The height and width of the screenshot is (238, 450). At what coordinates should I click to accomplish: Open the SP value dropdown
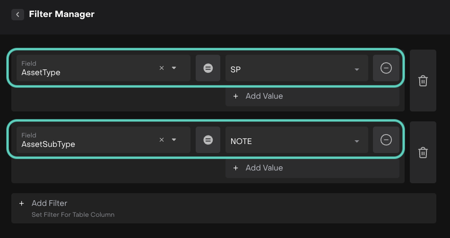(357, 70)
